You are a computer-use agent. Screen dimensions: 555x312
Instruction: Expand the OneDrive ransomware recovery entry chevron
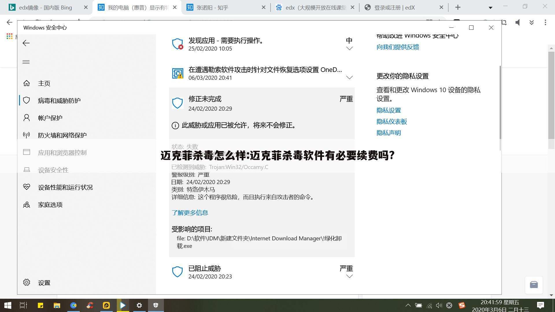[349, 77]
